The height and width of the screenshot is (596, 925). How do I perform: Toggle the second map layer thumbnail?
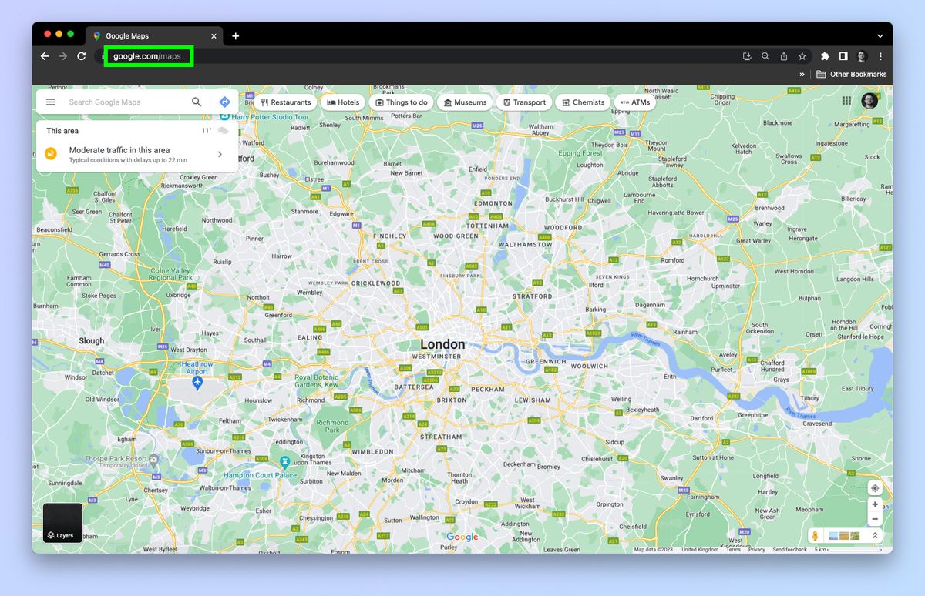point(844,534)
